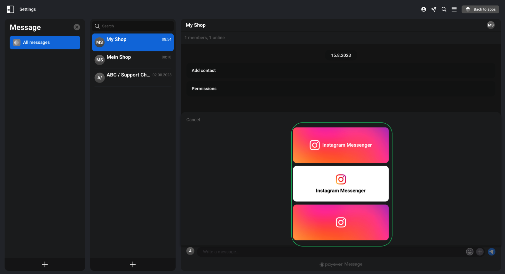This screenshot has width=505, height=274.
Task: Click the plus attachment icon in message bar
Action: click(480, 252)
